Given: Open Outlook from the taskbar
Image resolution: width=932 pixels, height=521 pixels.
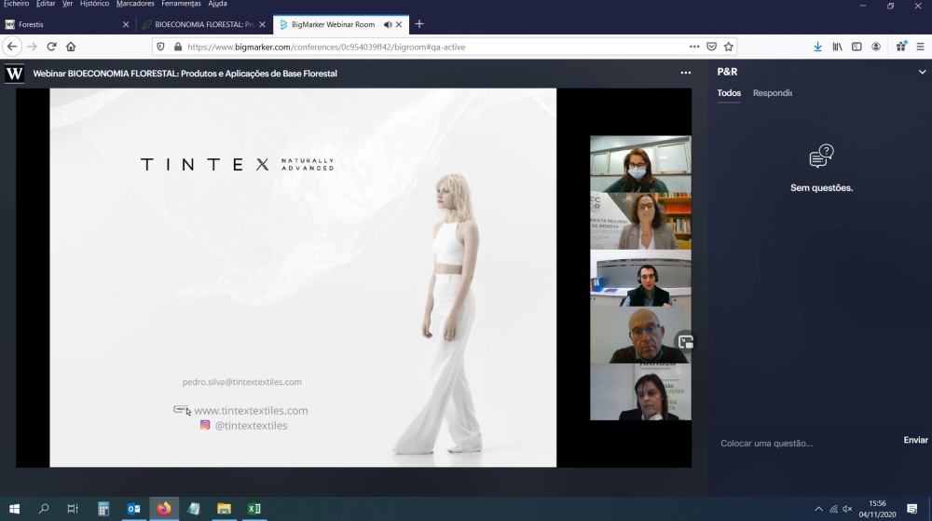Looking at the screenshot, I should 133,509.
